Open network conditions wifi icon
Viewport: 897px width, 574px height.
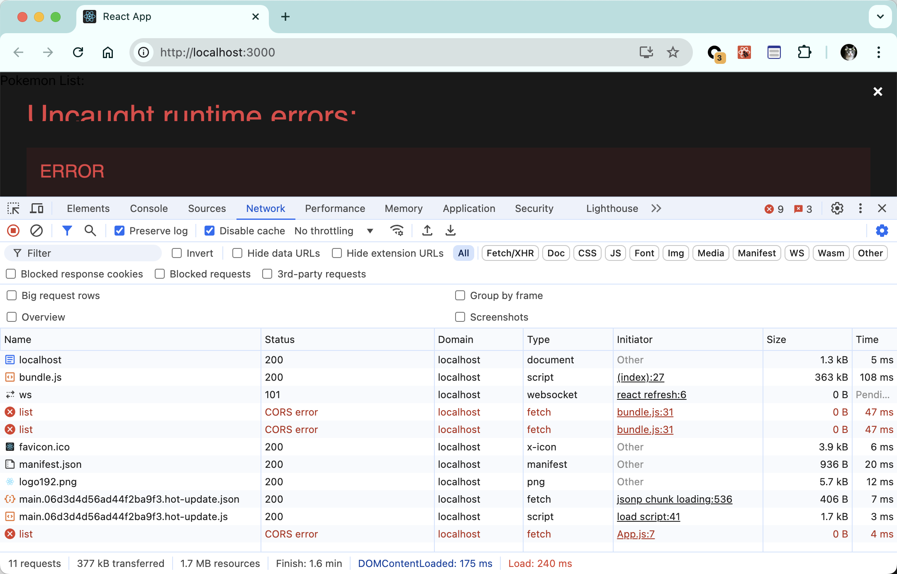coord(397,231)
